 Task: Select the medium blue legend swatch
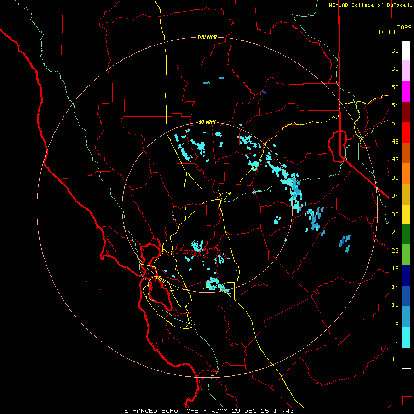[x=406, y=296]
